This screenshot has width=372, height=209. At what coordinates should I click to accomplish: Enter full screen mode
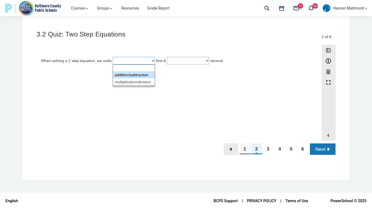tap(328, 82)
